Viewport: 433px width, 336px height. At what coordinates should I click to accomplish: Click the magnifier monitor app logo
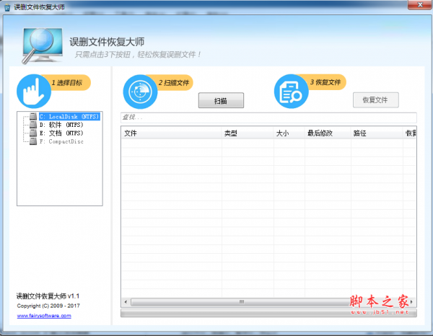[x=43, y=45]
